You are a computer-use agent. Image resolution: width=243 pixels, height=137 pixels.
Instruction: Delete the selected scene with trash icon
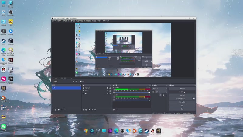pyautogui.click(x=56, y=110)
